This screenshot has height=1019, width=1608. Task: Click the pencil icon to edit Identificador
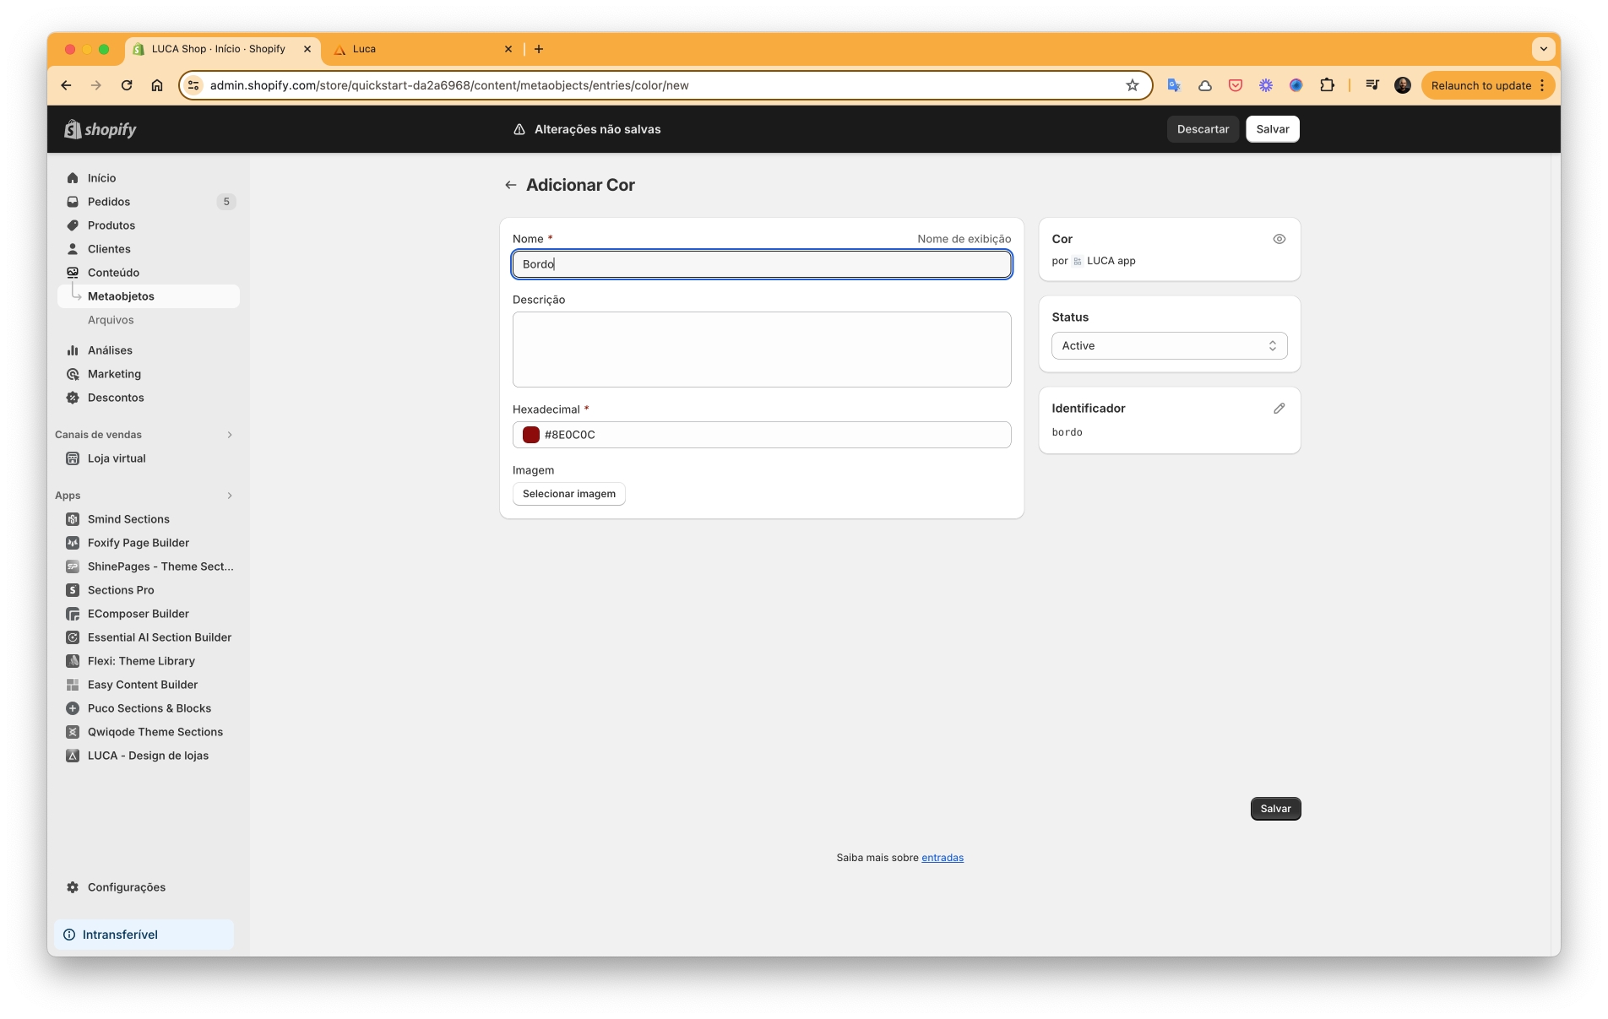(x=1279, y=409)
